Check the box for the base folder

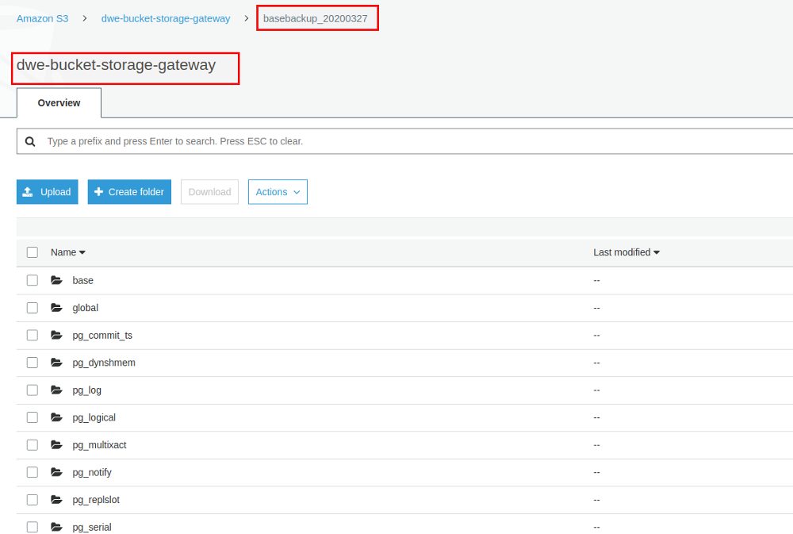coord(33,280)
